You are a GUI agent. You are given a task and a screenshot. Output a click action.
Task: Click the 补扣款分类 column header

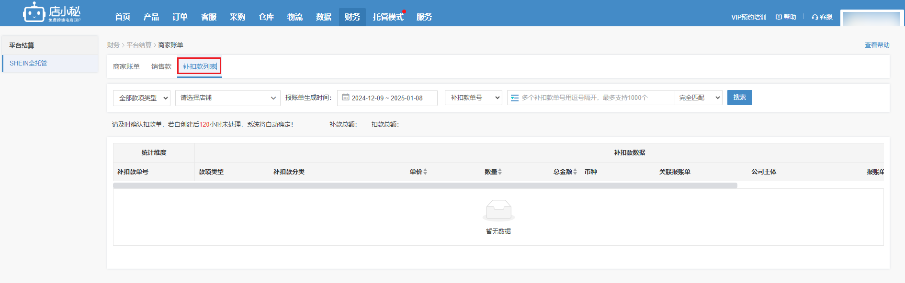(289, 172)
